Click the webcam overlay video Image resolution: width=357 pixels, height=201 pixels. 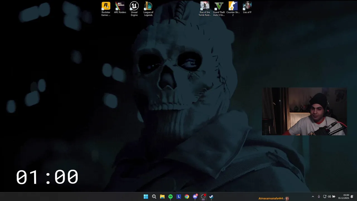pyautogui.click(x=304, y=111)
